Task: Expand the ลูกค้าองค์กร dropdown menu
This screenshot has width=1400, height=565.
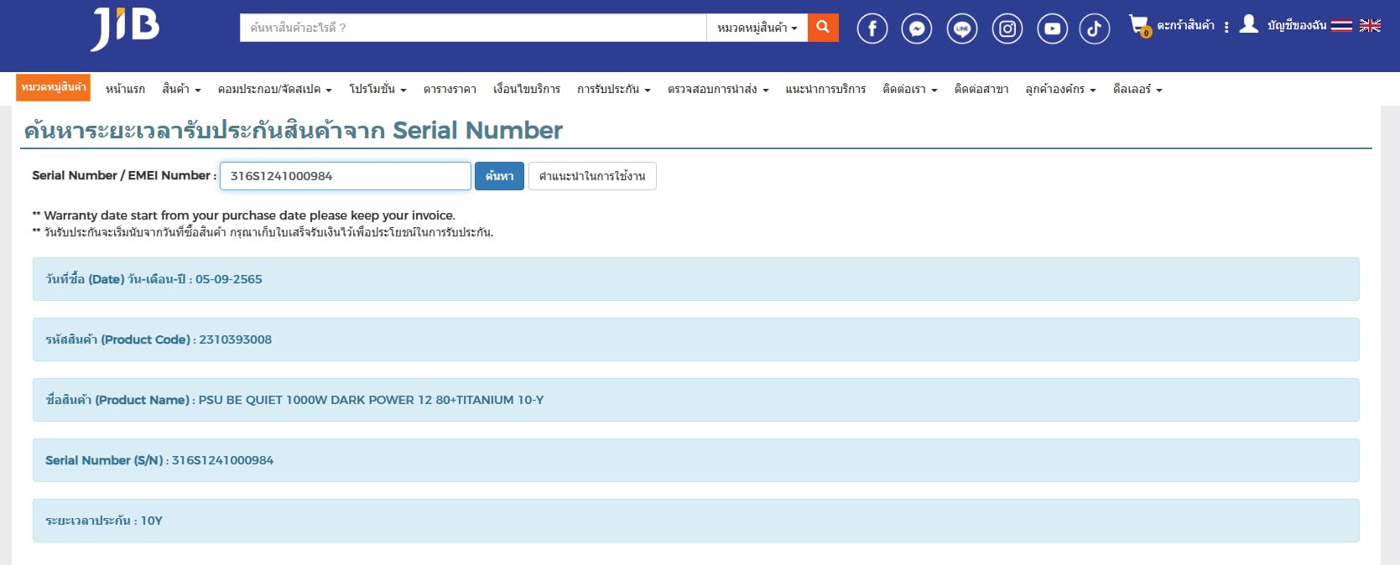Action: [x=1060, y=89]
